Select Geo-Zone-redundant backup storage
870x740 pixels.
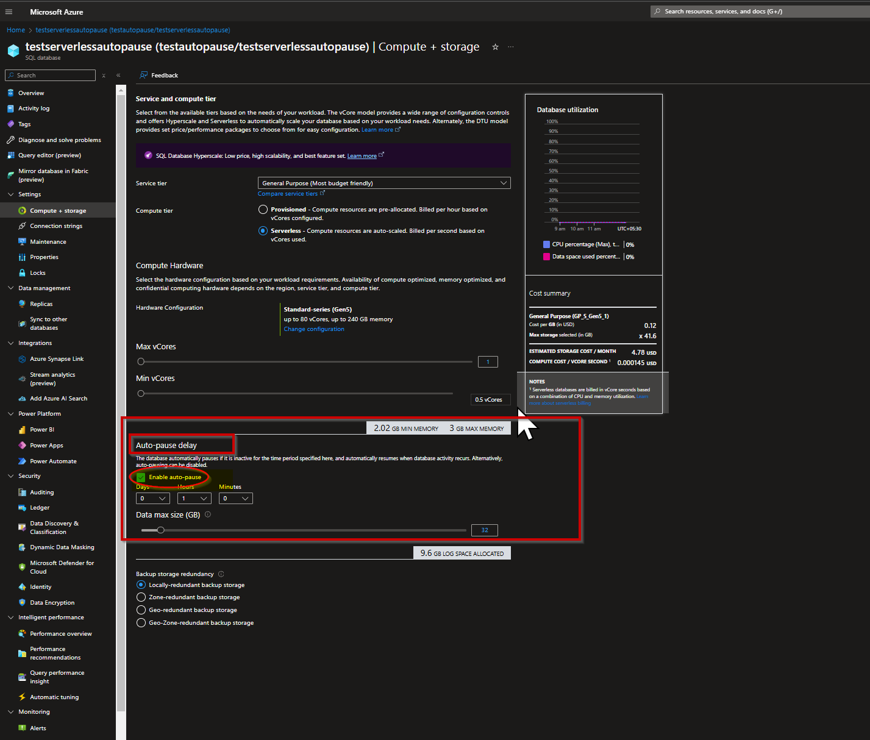(141, 623)
